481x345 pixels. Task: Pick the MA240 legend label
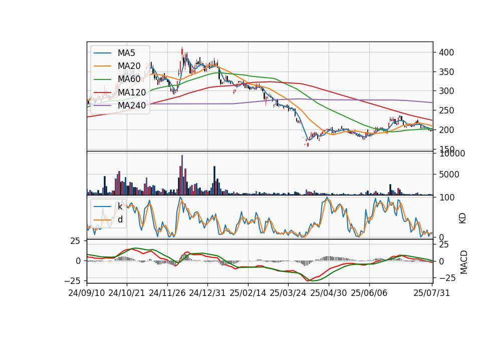coord(132,105)
